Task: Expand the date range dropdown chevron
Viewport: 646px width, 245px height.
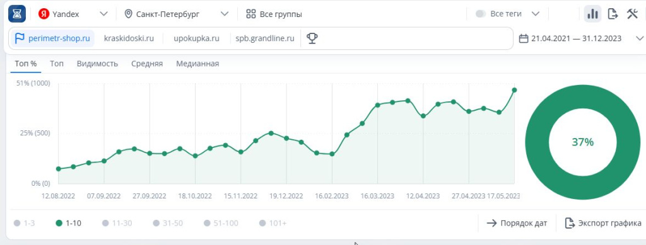Action: click(x=640, y=38)
